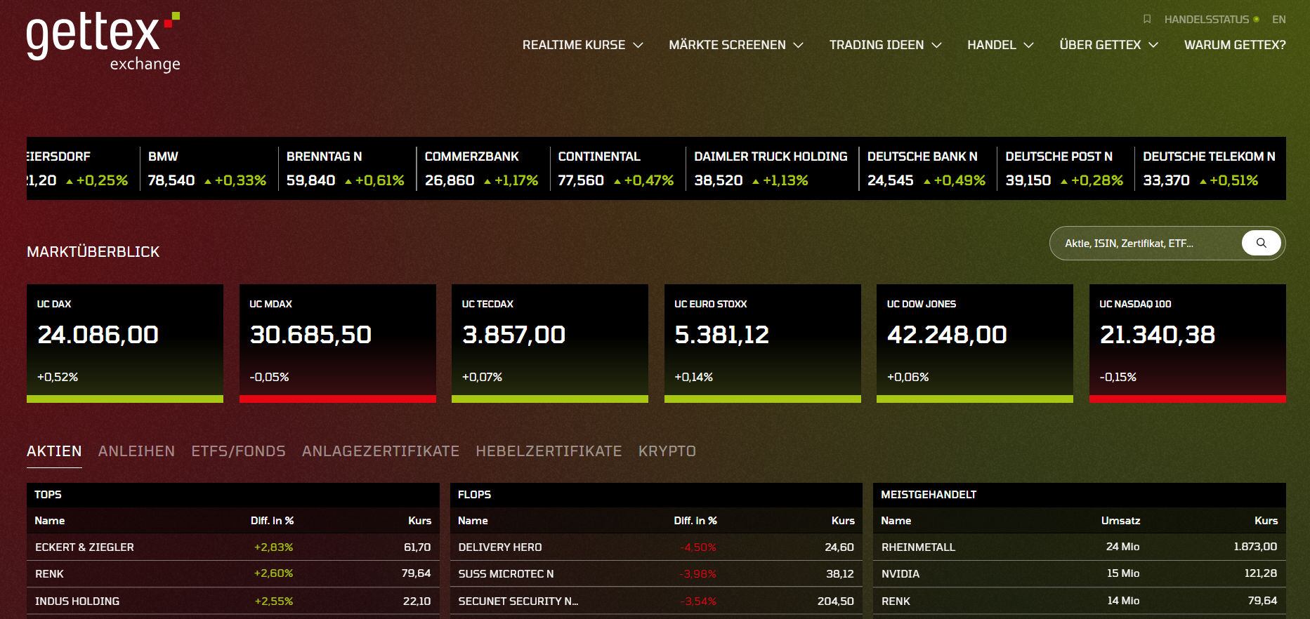Click the gettex exchange logo
This screenshot has height=619, width=1310.
[x=103, y=42]
